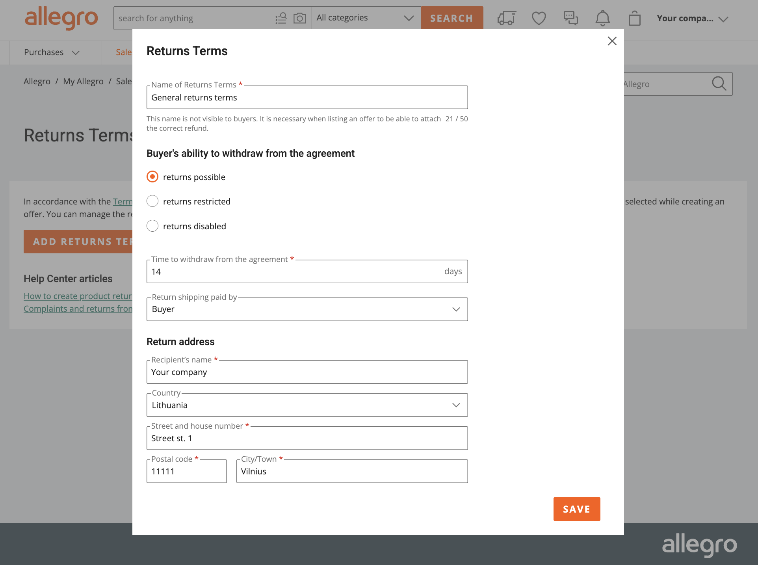Edit City/Town field
This screenshot has width=758, height=565.
(352, 471)
